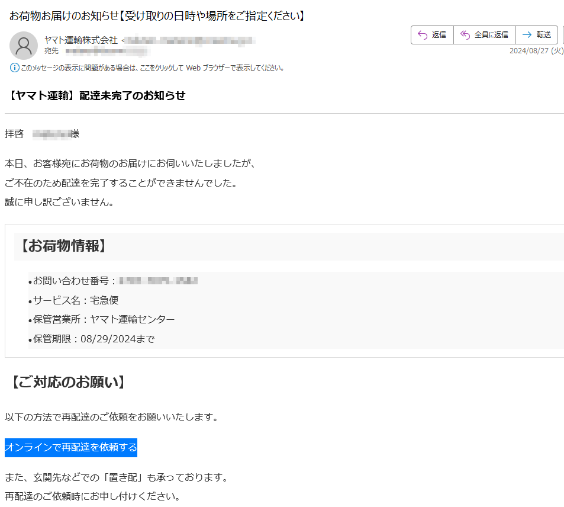
Task: Click the blue forward arrow icon
Action: (x=527, y=35)
